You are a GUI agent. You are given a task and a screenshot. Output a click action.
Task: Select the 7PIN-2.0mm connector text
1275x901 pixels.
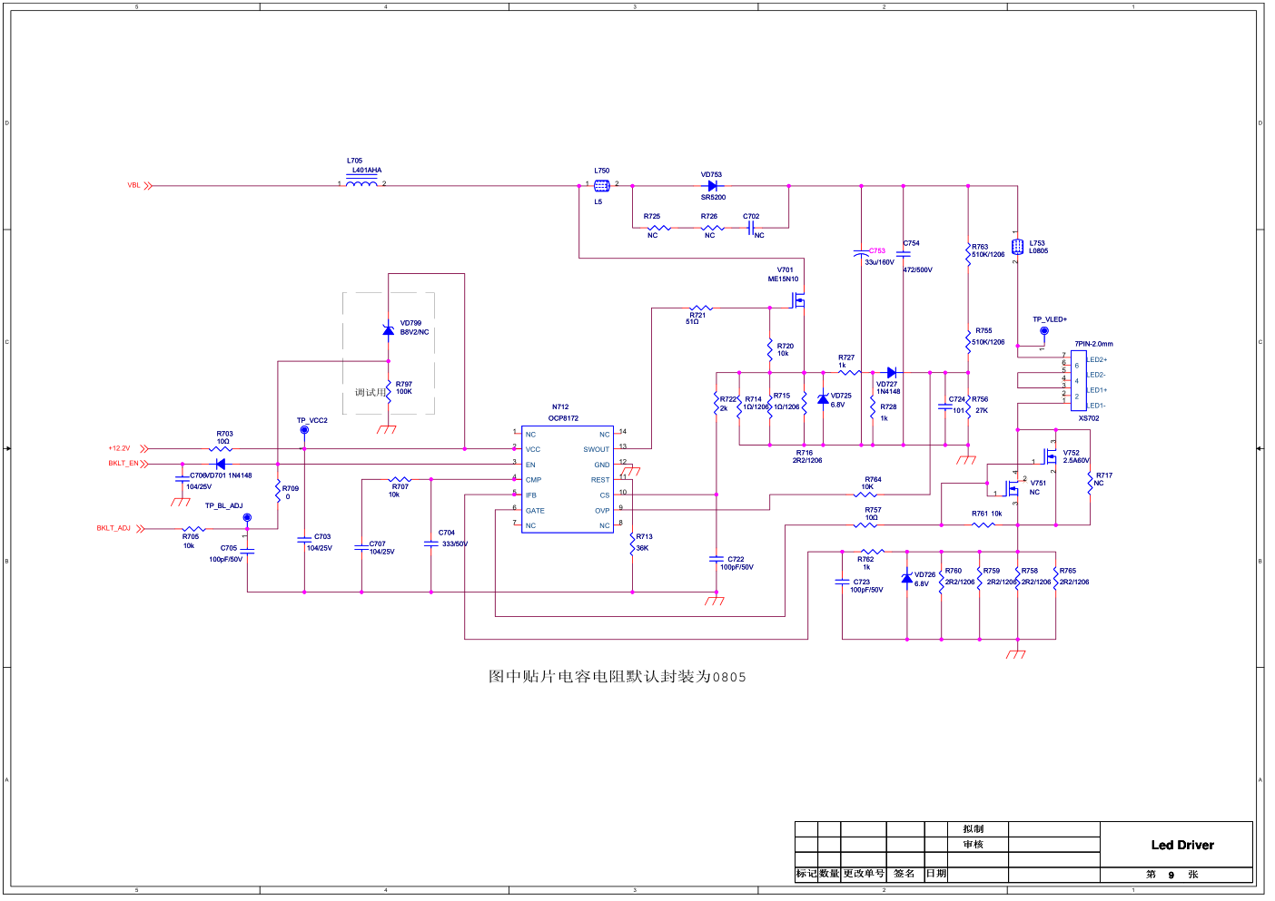pos(1094,344)
